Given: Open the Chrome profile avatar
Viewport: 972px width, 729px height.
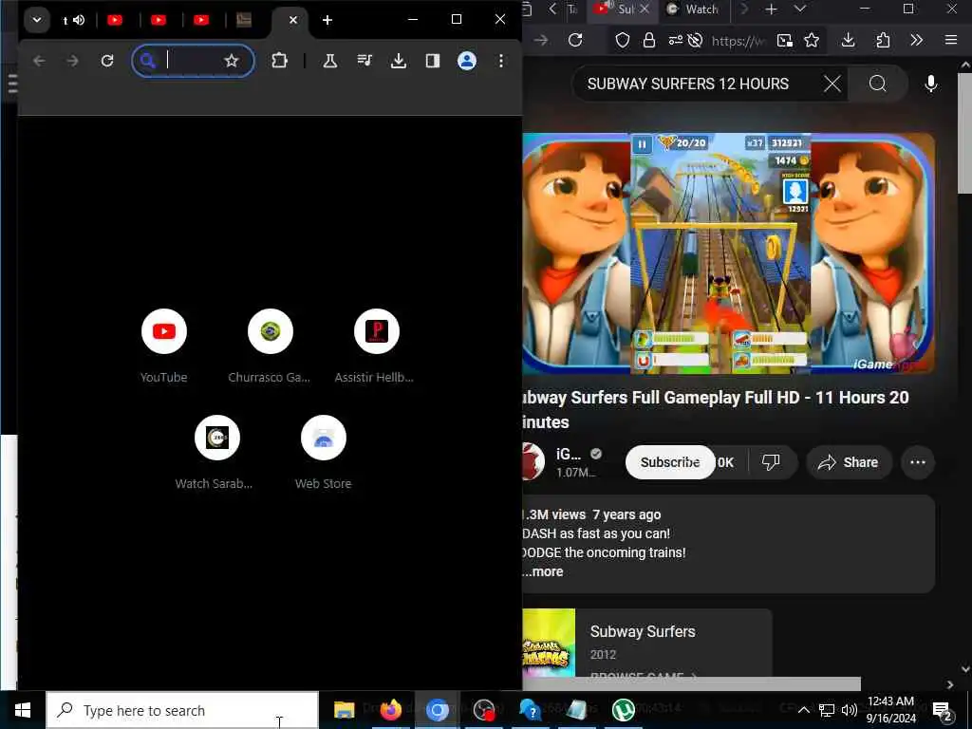Looking at the screenshot, I should pyautogui.click(x=467, y=61).
